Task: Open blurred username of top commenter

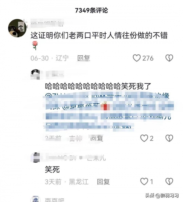Action: (47, 24)
